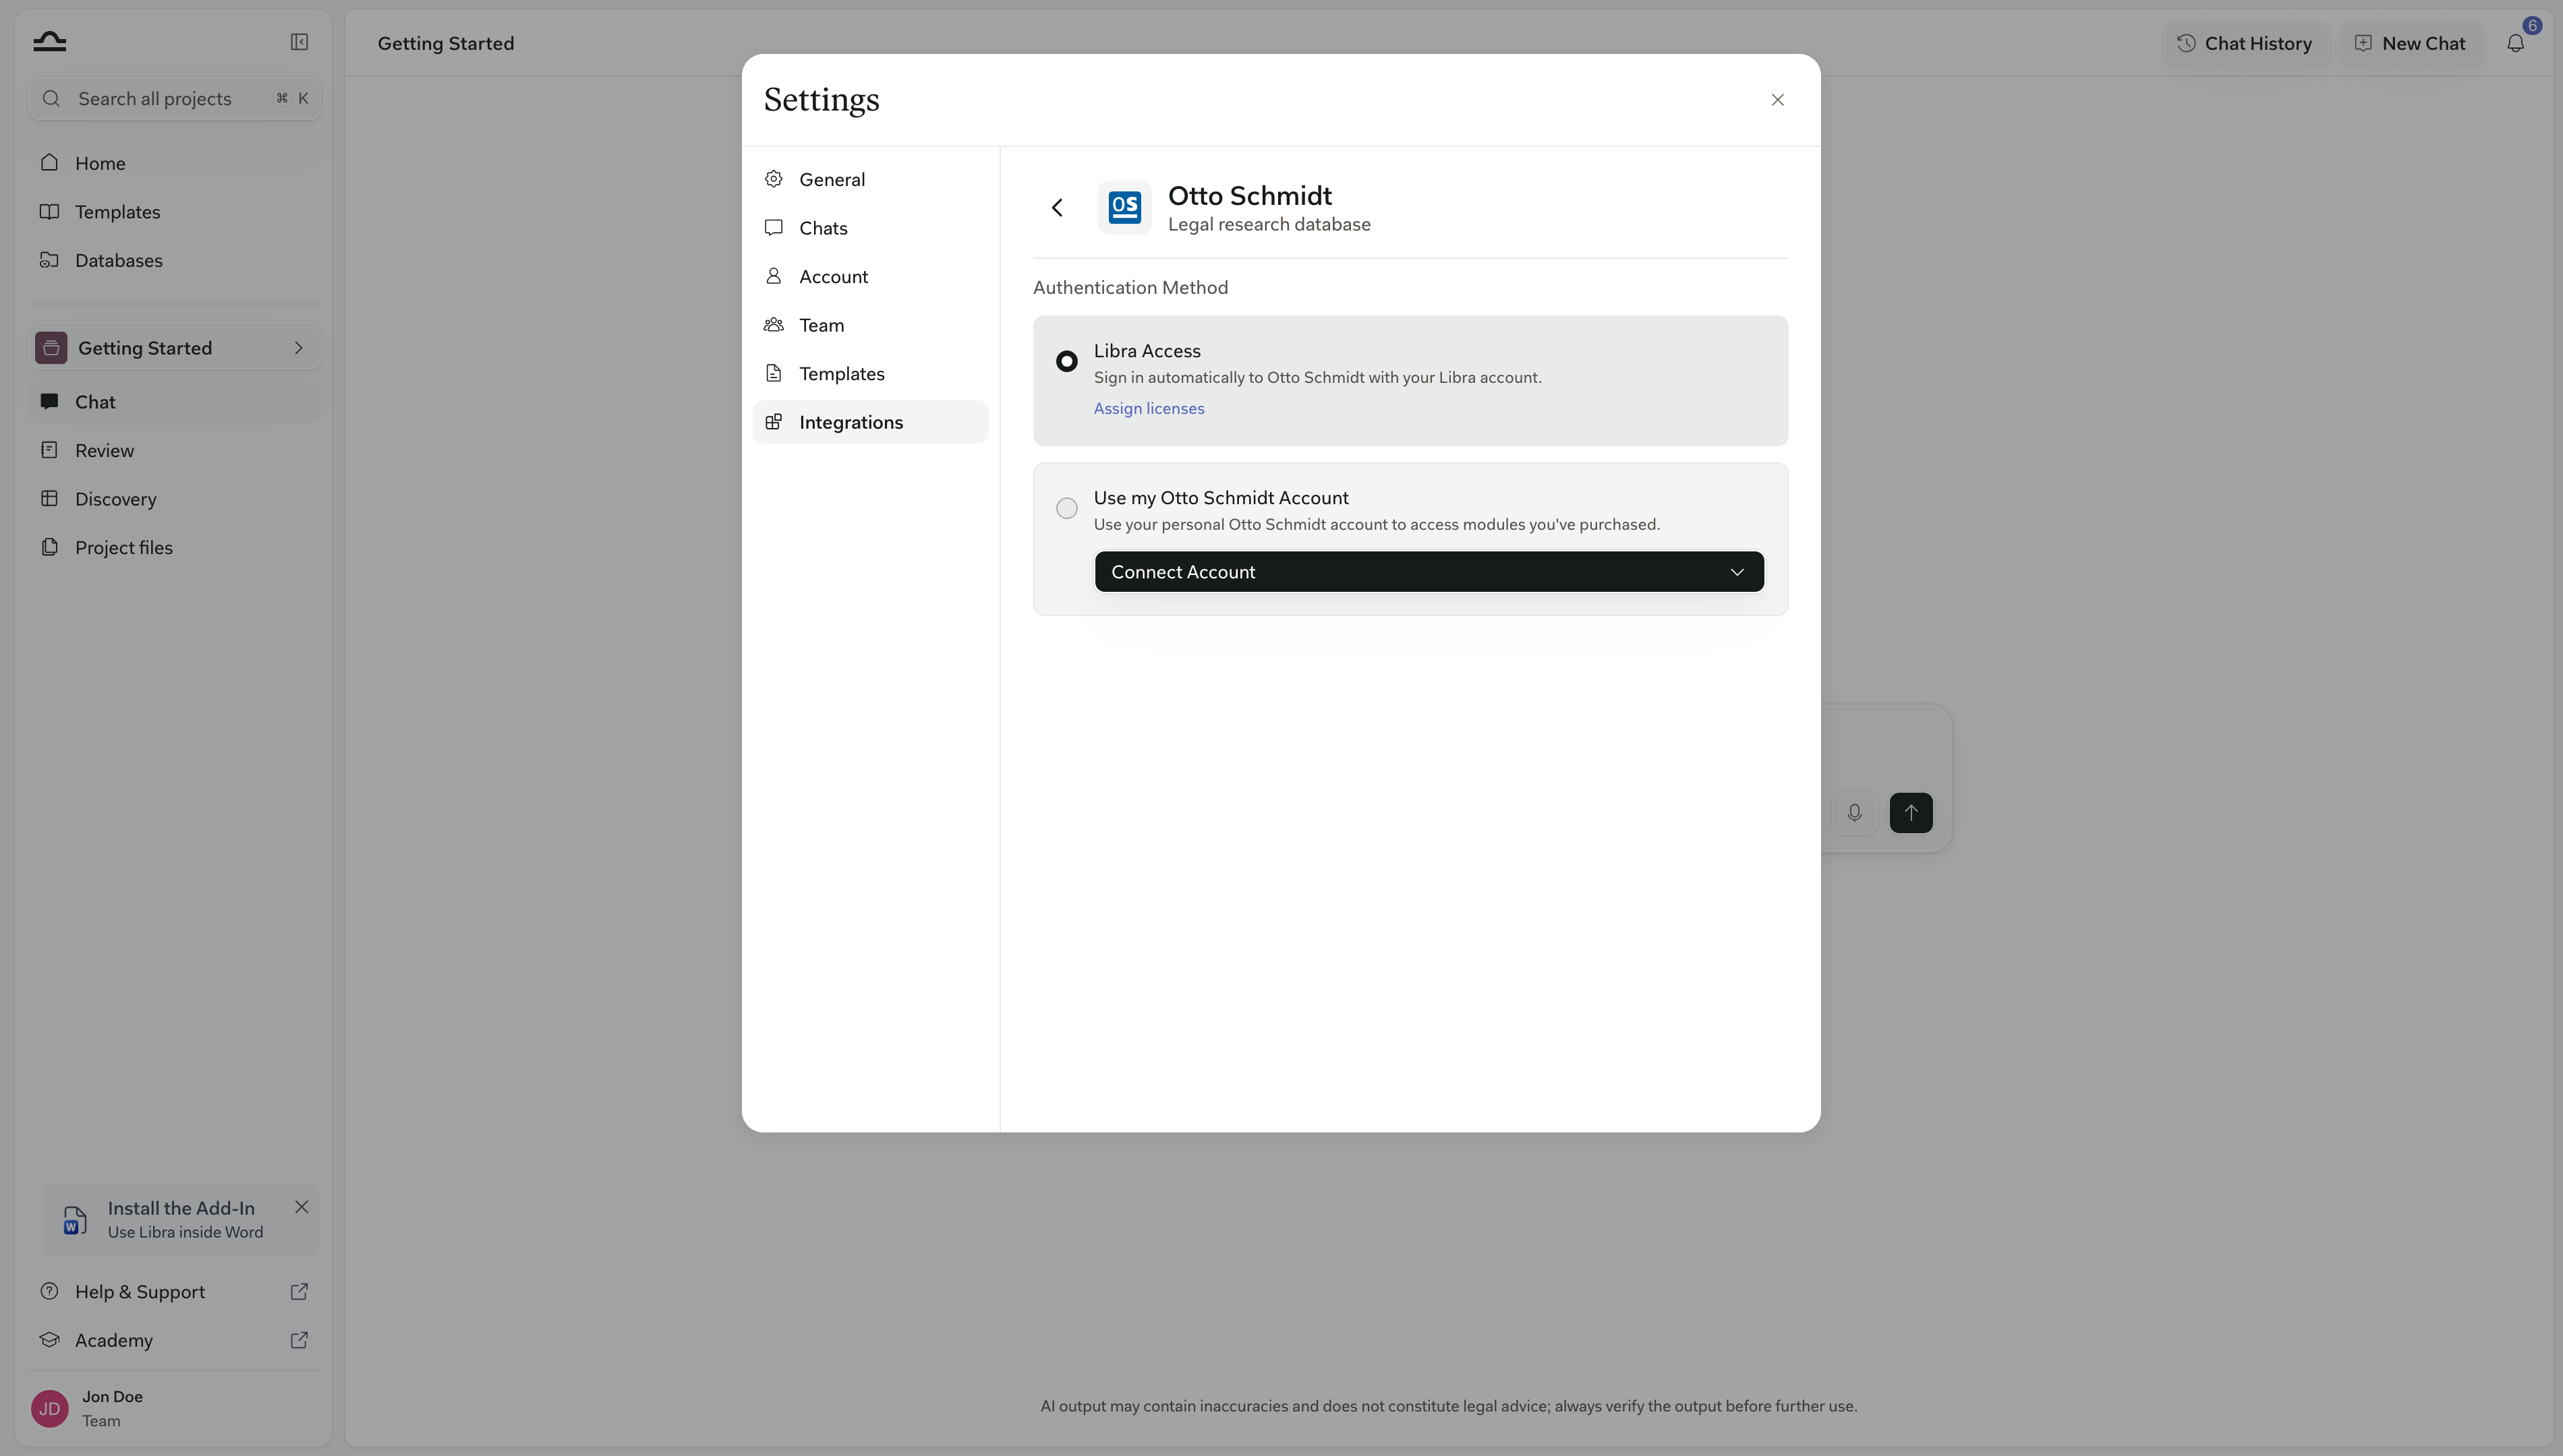Open Templates in the left sidebar
Image resolution: width=2563 pixels, height=1456 pixels.
click(x=174, y=211)
